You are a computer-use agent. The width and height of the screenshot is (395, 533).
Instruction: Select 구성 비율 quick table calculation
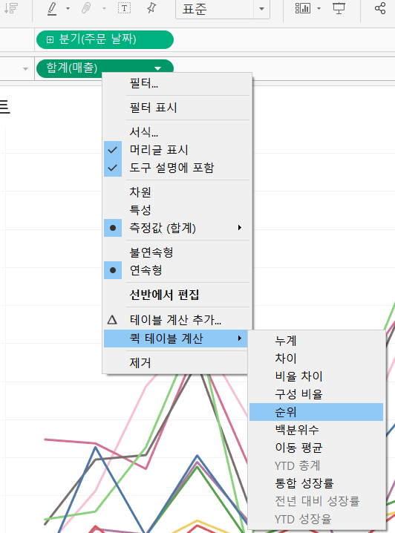point(316,394)
